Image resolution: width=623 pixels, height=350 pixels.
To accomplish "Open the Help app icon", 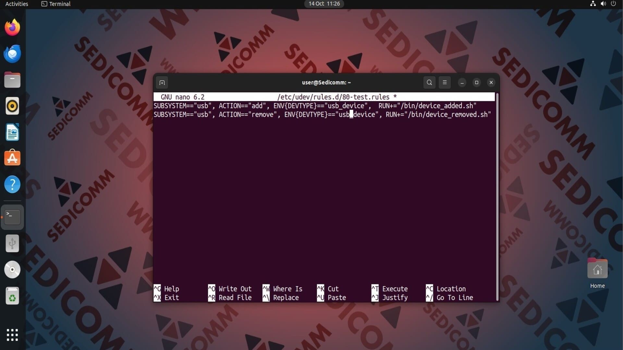I will click(12, 185).
